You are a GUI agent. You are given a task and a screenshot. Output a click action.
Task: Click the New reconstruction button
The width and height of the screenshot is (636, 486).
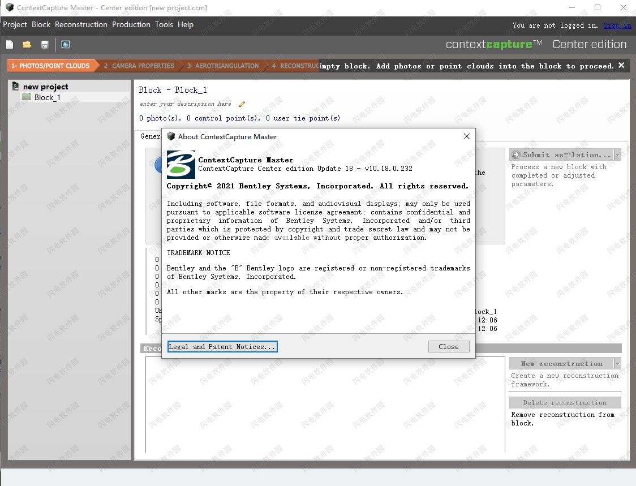click(x=562, y=364)
